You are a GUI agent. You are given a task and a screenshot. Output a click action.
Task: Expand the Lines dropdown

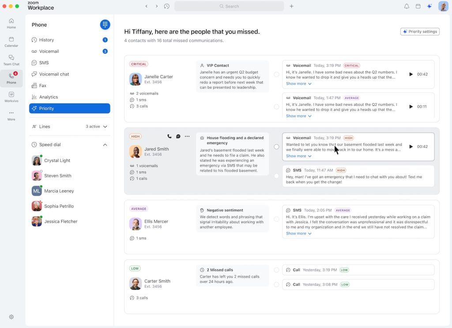click(105, 126)
